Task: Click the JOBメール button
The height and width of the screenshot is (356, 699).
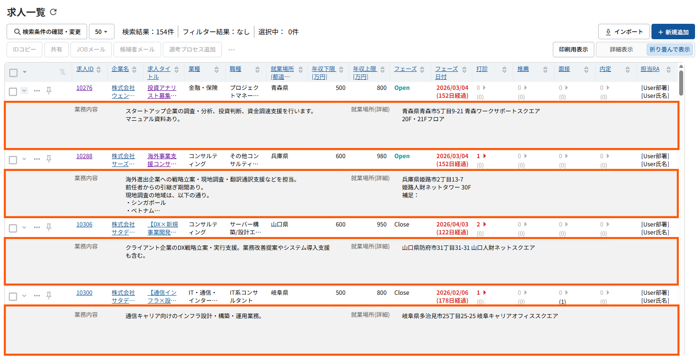Action: [x=91, y=49]
